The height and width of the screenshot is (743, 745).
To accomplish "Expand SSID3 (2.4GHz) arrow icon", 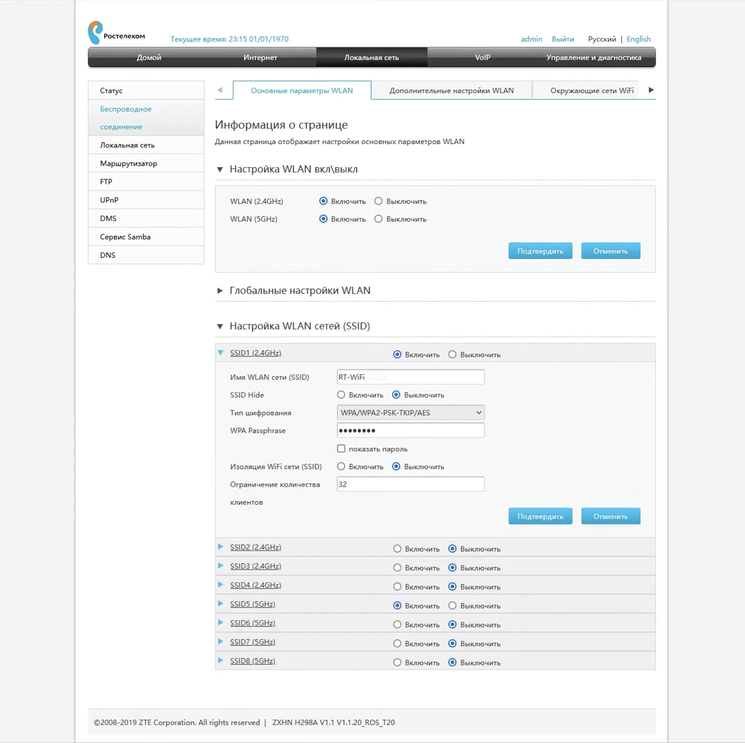I will click(x=221, y=566).
